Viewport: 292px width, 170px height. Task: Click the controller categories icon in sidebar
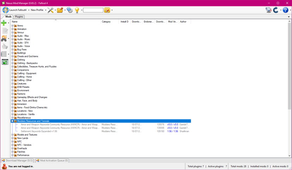[4, 39]
